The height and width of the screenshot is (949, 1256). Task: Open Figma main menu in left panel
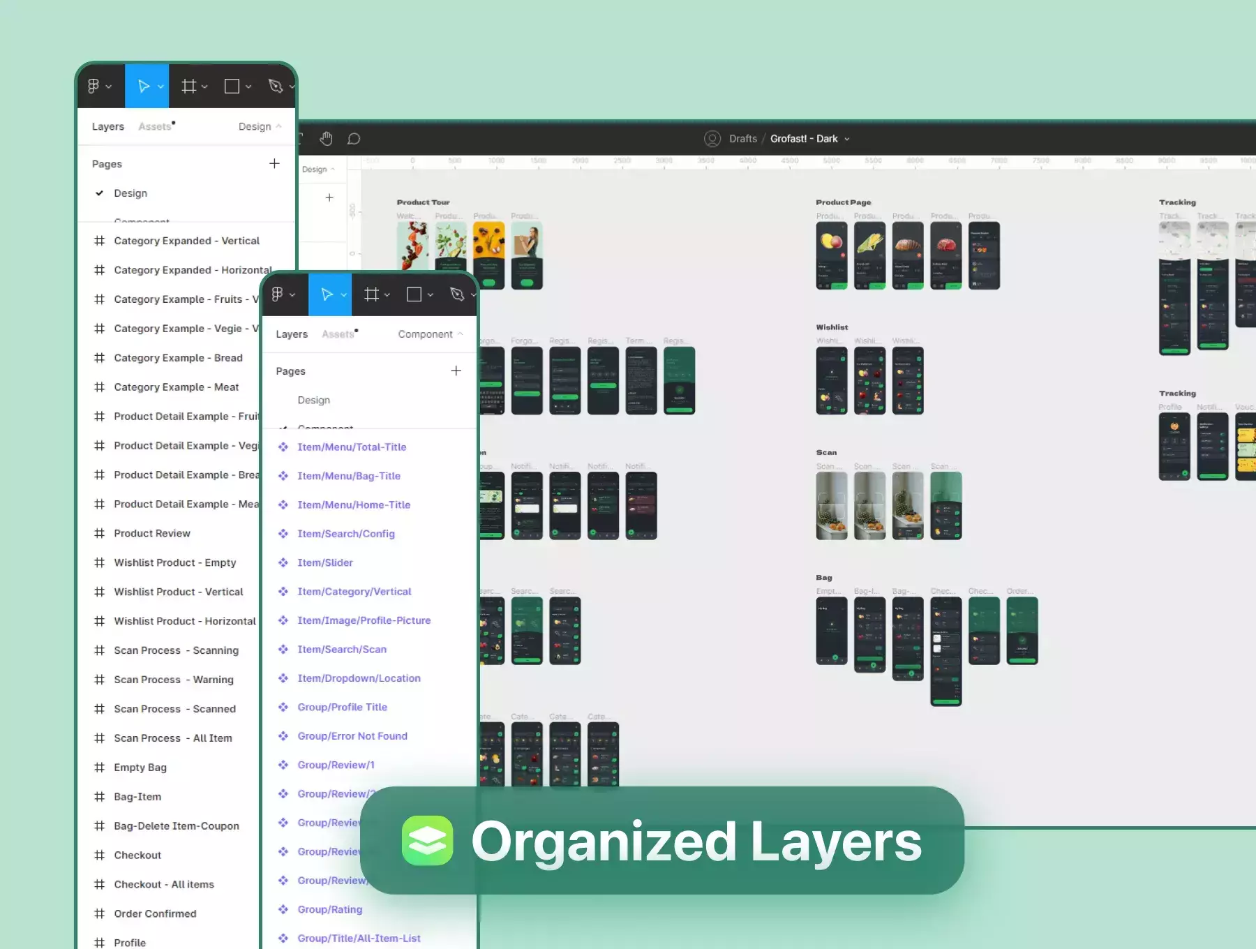click(x=94, y=86)
